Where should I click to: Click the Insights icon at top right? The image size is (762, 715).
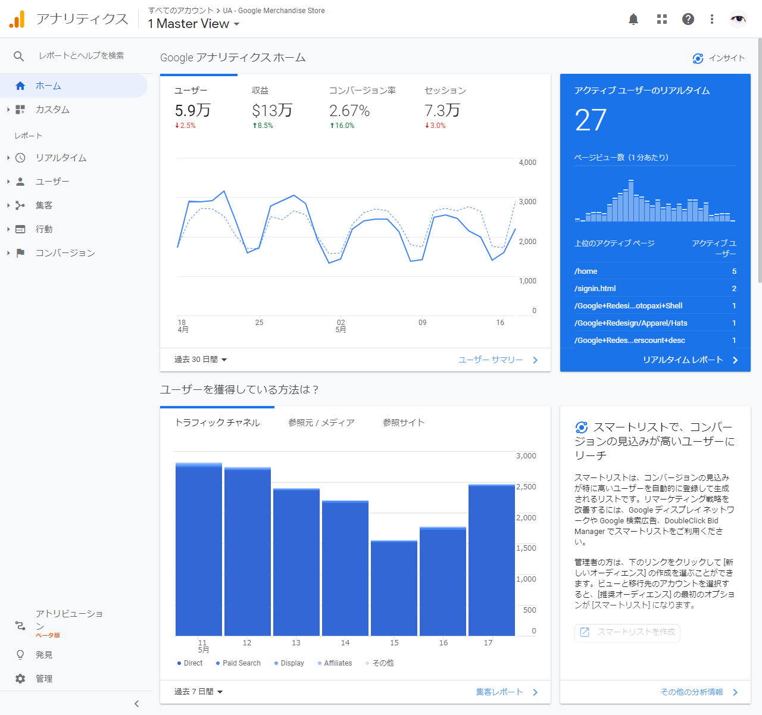pos(698,58)
